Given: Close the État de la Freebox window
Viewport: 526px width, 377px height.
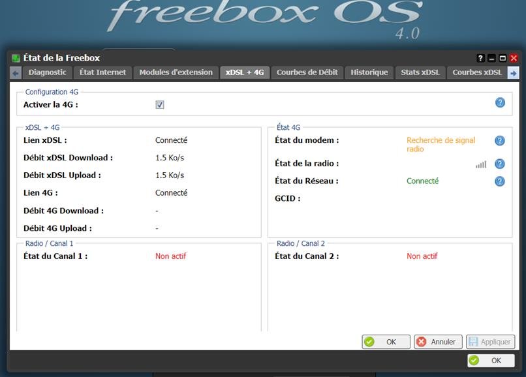Looking at the screenshot, I should pos(514,58).
